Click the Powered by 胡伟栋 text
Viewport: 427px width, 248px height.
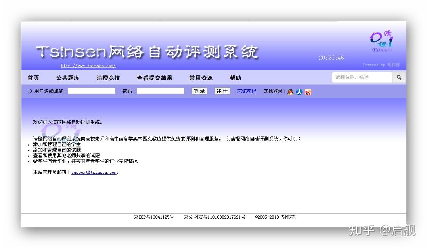point(381,65)
